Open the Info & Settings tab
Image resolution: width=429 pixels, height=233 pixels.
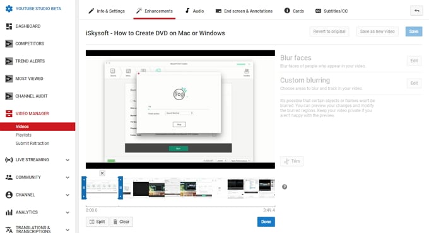point(107,11)
